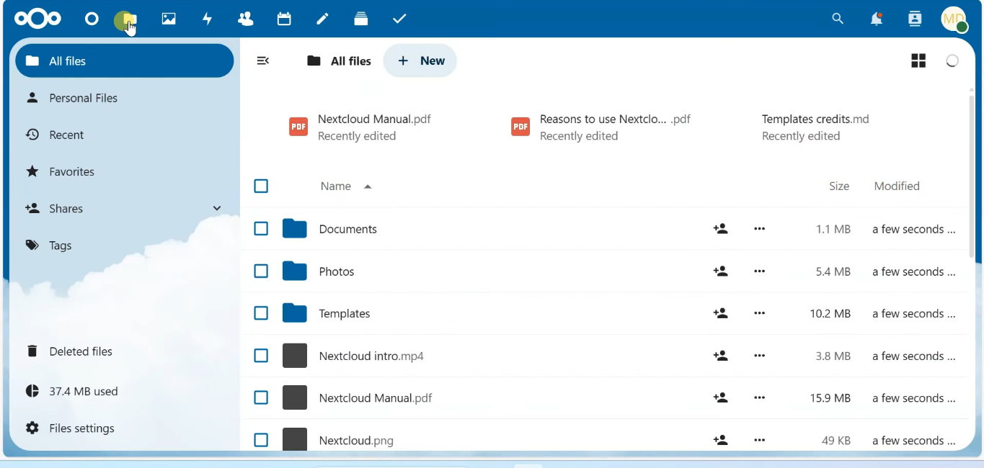Check the Templates row checkbox

coord(261,314)
